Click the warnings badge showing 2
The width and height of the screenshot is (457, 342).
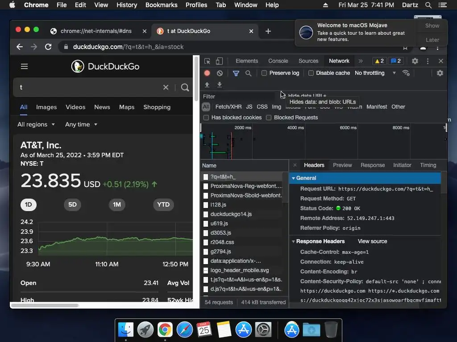379,61
